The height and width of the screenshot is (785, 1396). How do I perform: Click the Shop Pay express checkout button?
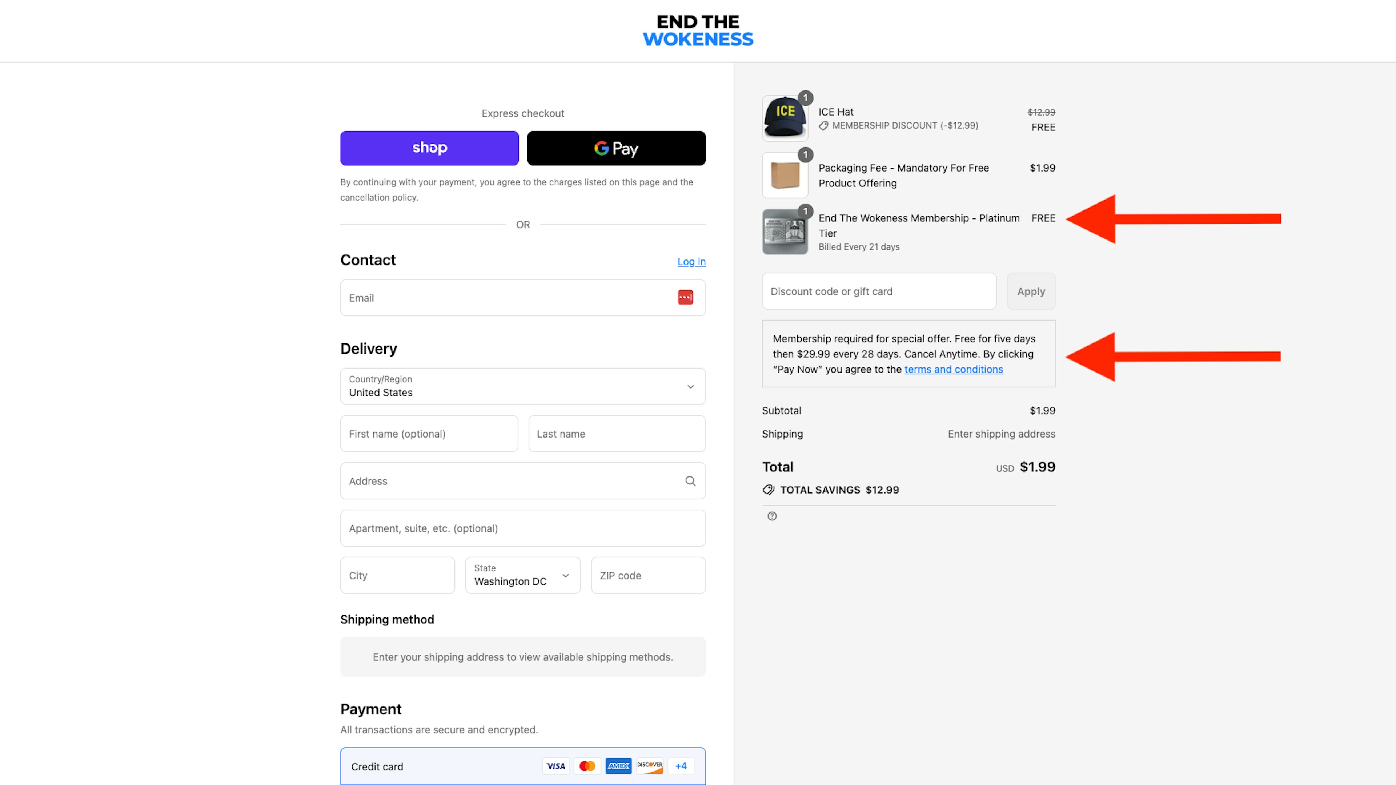[x=429, y=148]
